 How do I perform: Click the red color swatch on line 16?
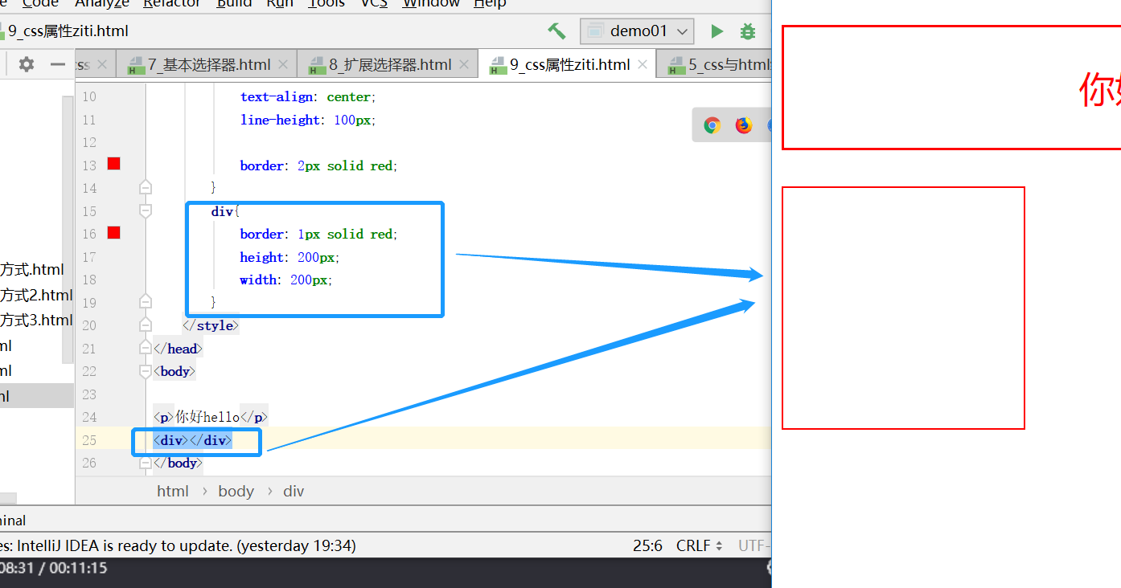tap(113, 233)
